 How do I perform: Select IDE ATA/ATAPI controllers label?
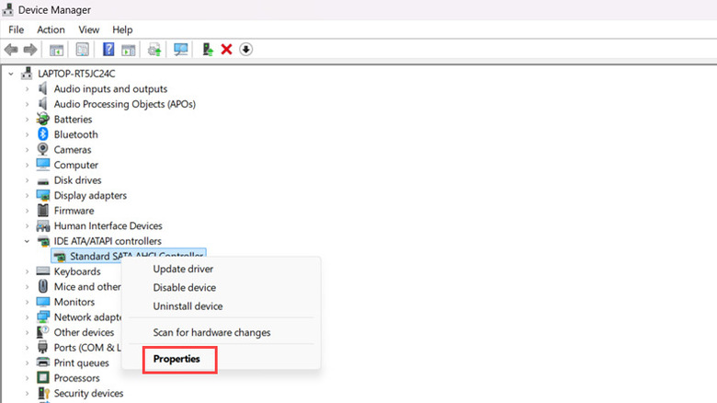coord(108,241)
